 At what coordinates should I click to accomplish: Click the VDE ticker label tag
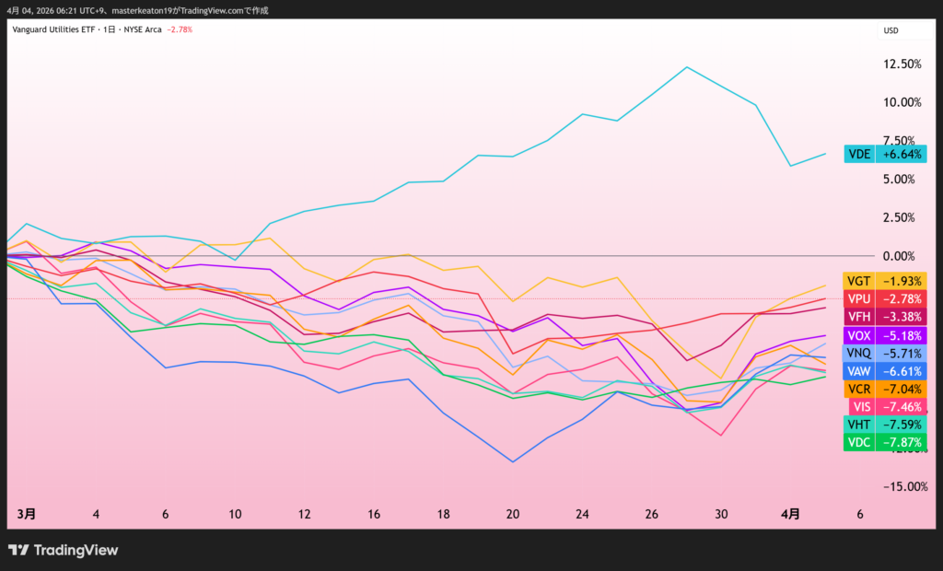pos(858,155)
